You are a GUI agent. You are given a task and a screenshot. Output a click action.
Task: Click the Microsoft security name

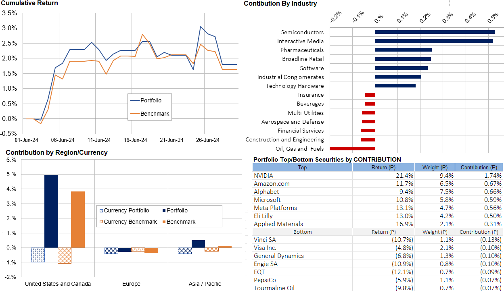[267, 200]
